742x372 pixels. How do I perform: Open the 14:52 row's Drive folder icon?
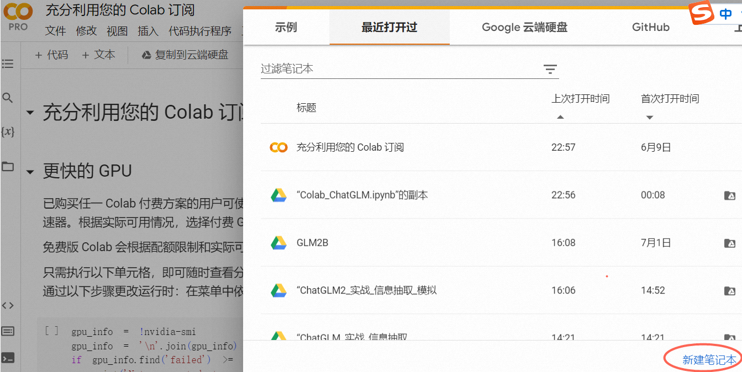tap(729, 291)
